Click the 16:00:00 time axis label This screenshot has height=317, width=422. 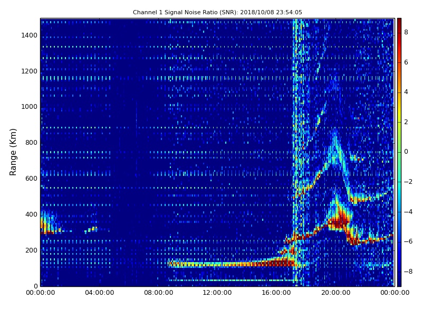[276, 293]
